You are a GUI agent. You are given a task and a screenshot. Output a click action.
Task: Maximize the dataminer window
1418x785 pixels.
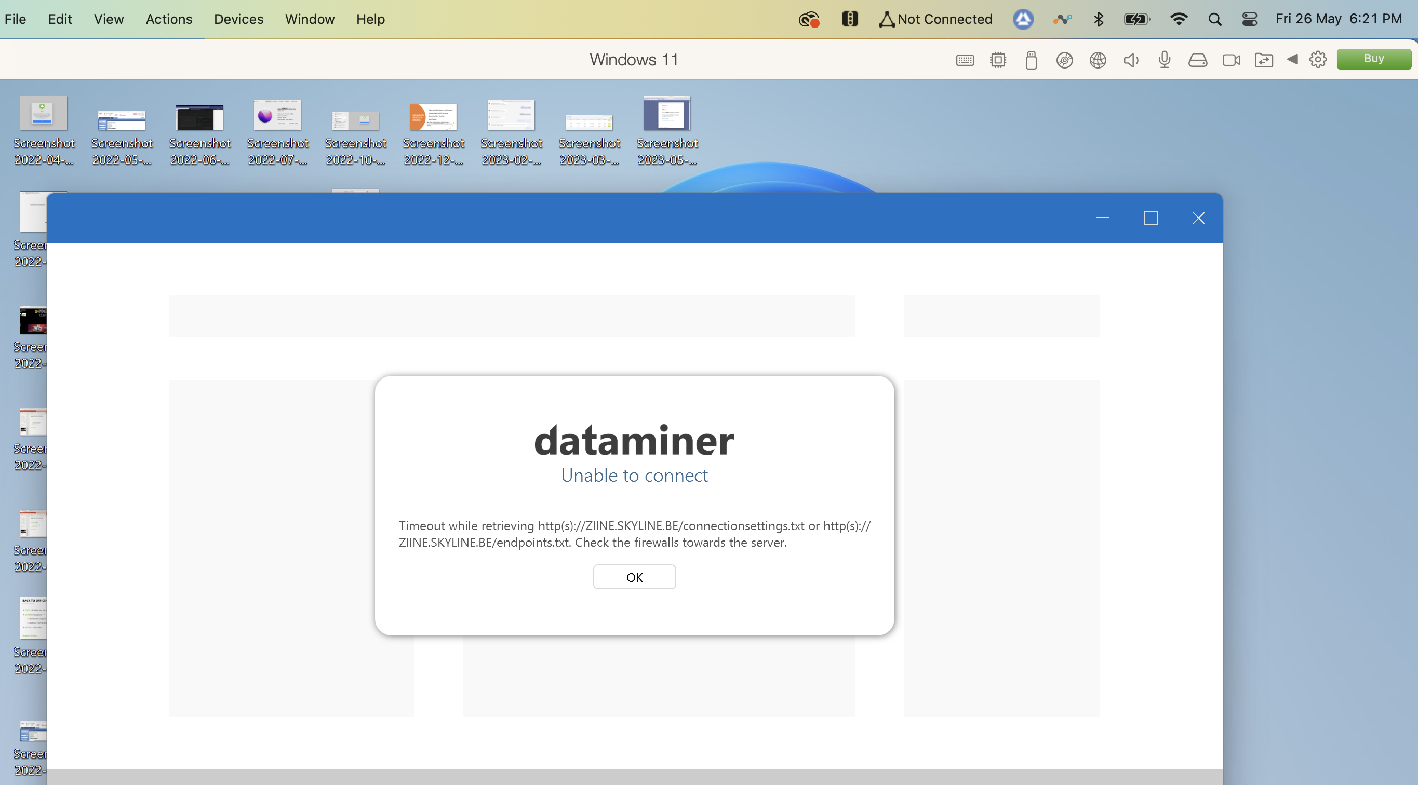tap(1151, 218)
